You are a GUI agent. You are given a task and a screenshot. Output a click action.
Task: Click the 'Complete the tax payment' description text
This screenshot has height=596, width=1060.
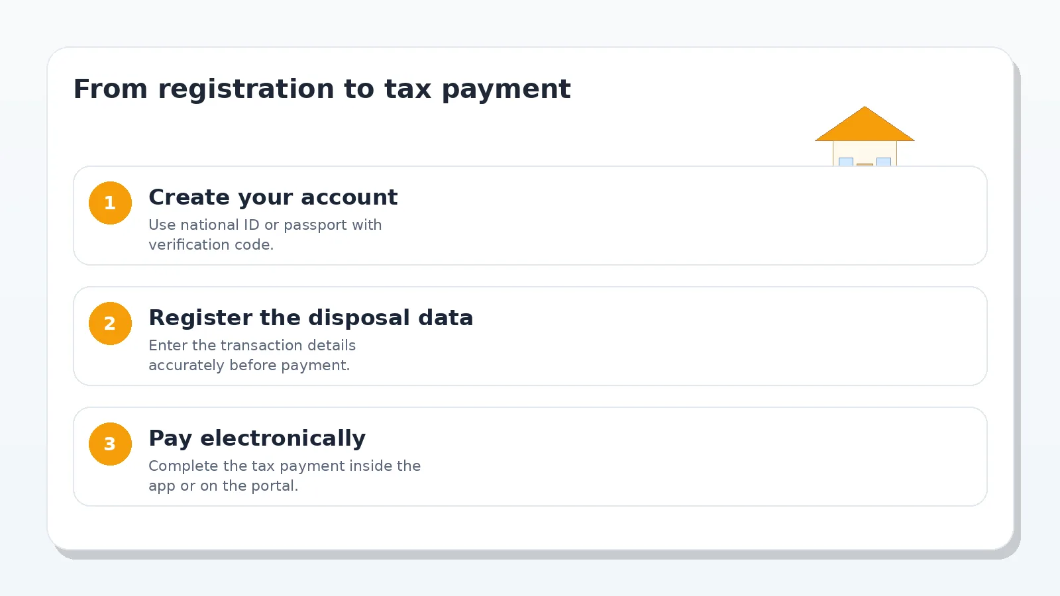(x=284, y=475)
